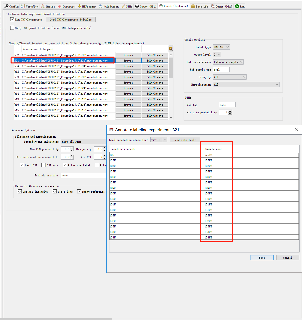
Task: Enable Skip PSM quantification option
Action: [x=12, y=28]
